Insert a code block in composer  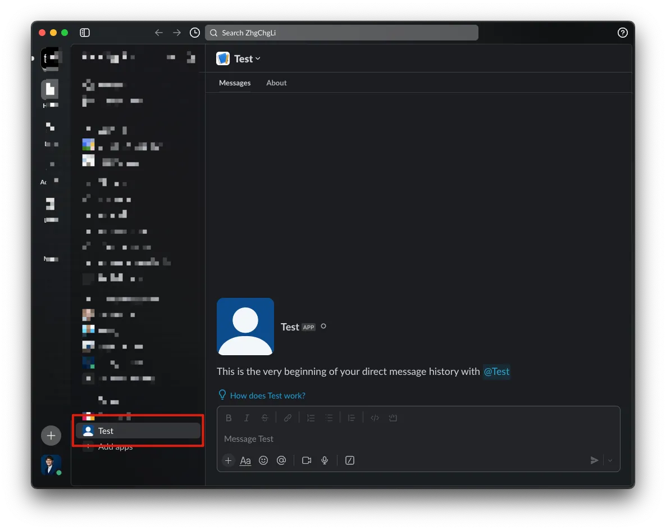click(x=393, y=418)
